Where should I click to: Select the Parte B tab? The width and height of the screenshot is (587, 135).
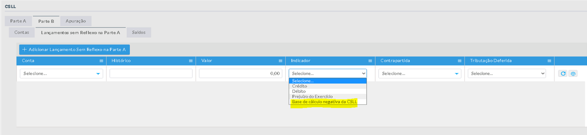(46, 21)
